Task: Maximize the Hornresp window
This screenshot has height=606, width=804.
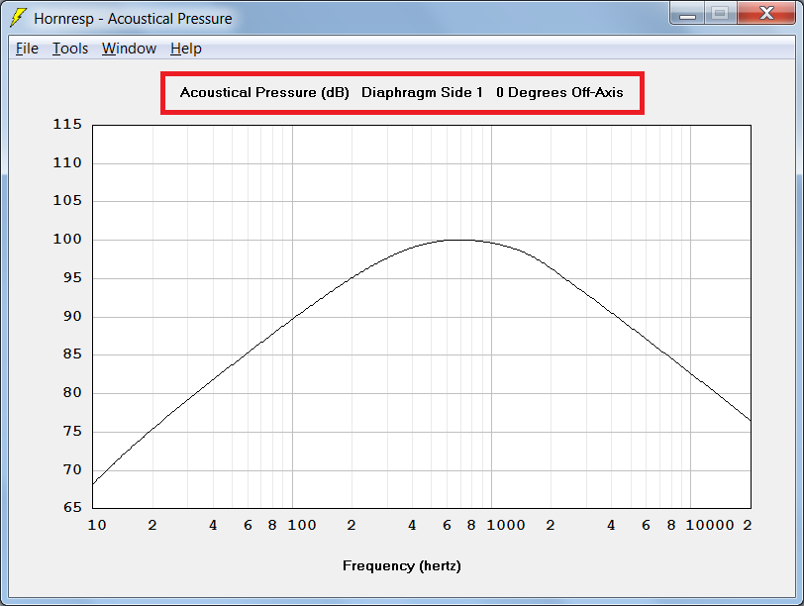Action: tap(721, 14)
